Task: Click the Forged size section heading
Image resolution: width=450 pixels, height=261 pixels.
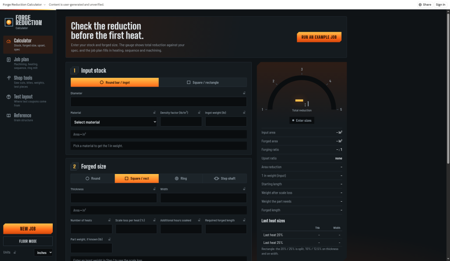Action: (x=94, y=167)
